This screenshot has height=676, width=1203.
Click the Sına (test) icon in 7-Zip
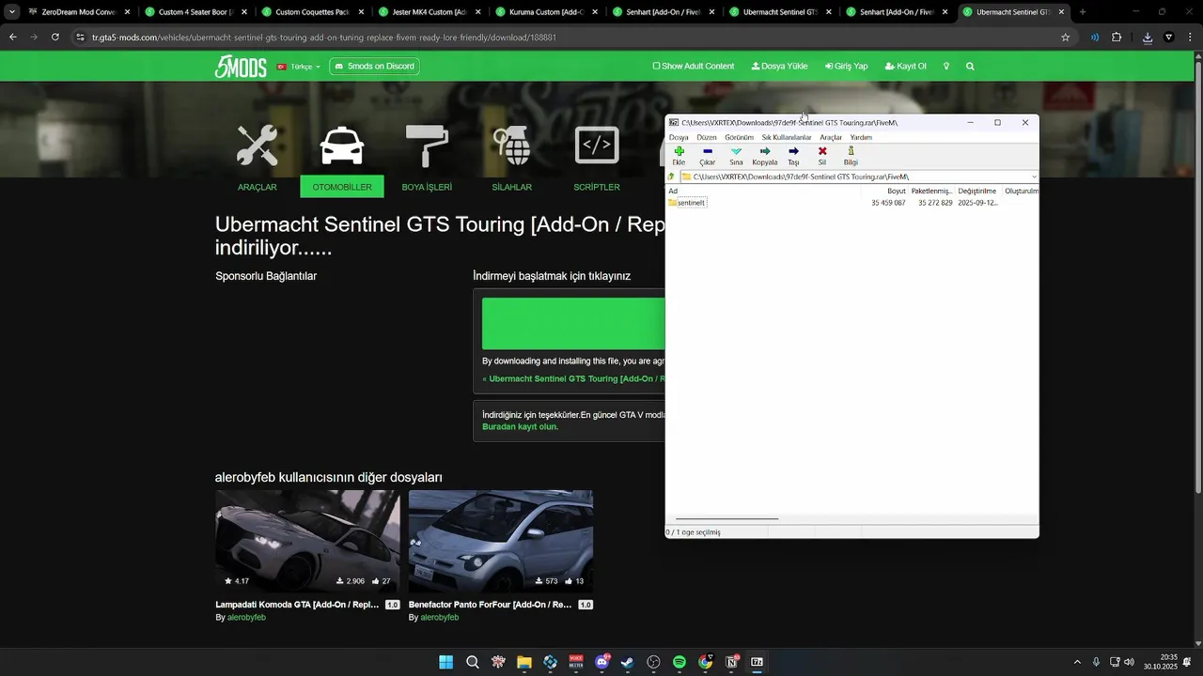[x=736, y=151]
